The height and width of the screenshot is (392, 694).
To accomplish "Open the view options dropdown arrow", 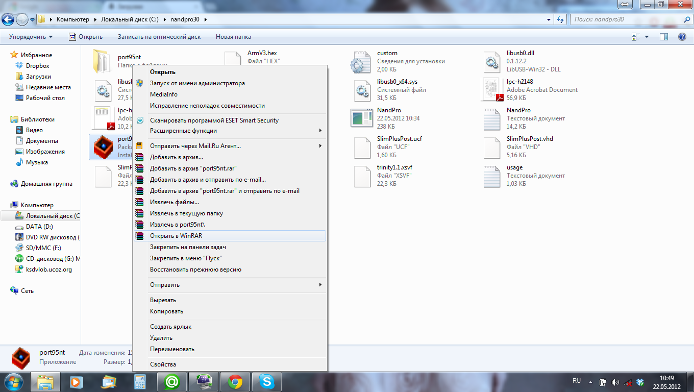I will (x=647, y=37).
